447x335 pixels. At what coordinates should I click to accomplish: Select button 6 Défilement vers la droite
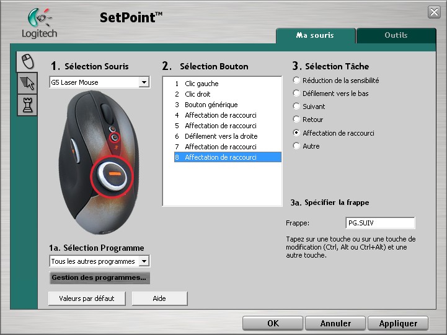pyautogui.click(x=228, y=136)
